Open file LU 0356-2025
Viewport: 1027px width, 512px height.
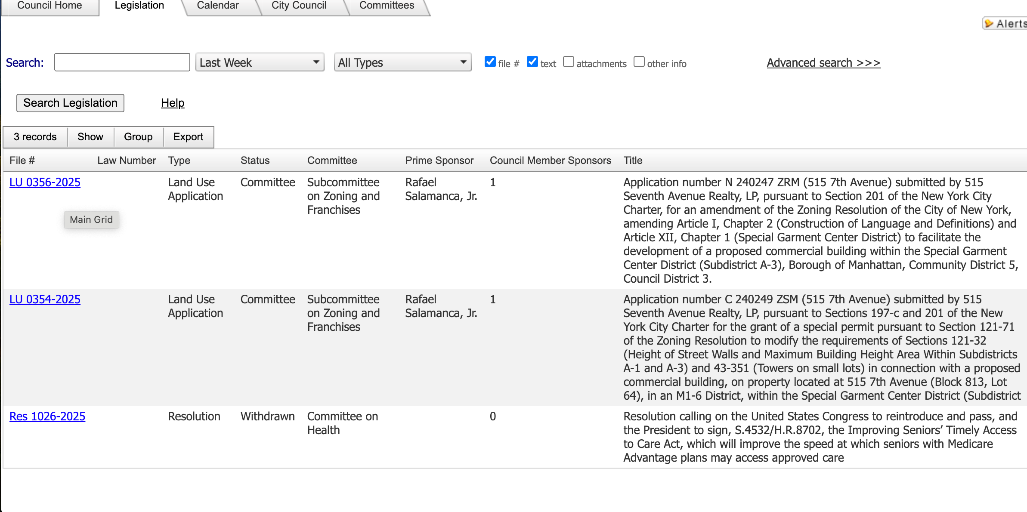[45, 182]
